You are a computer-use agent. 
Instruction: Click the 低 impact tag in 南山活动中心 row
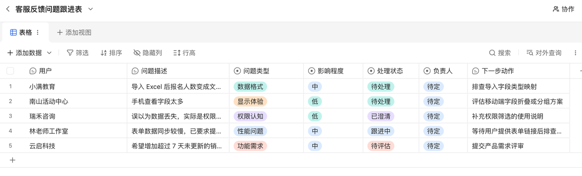pos(315,101)
